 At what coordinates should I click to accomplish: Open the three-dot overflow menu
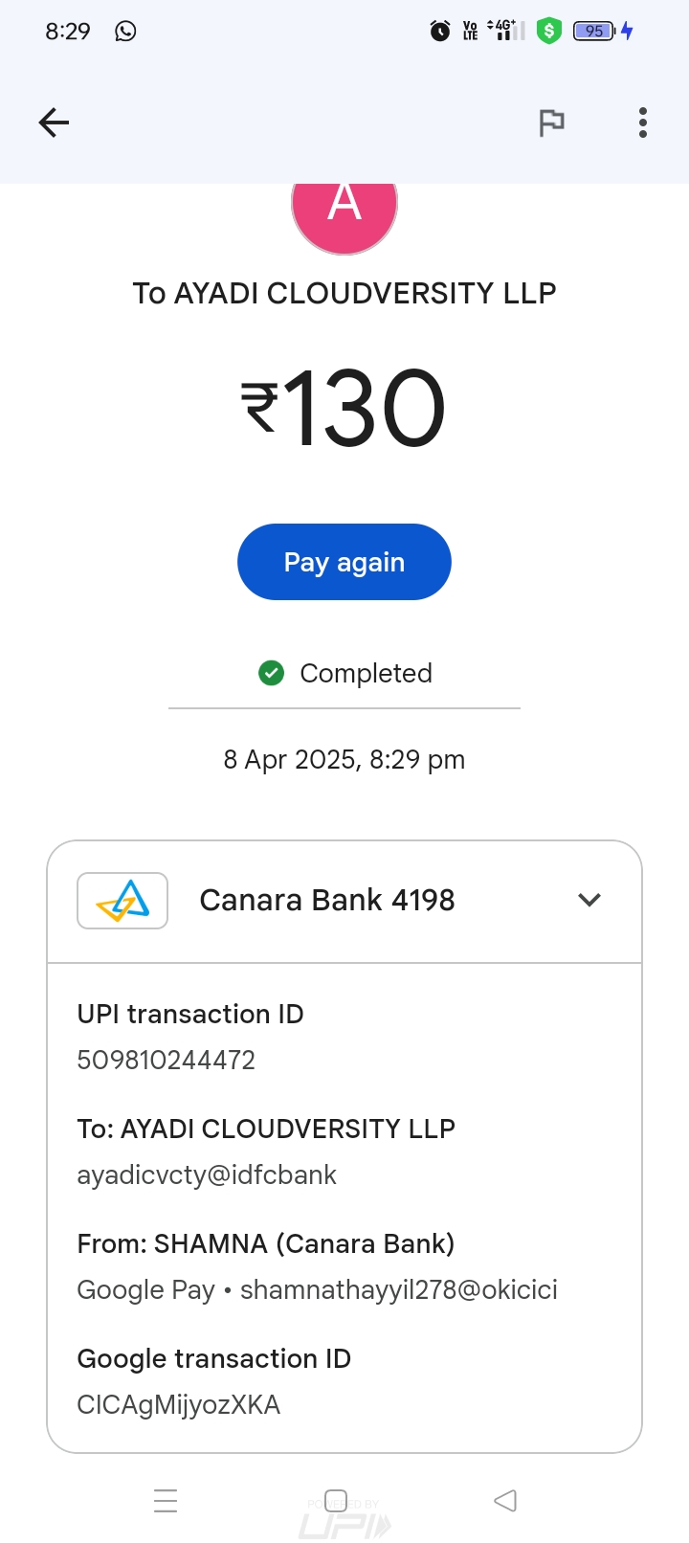point(643,123)
